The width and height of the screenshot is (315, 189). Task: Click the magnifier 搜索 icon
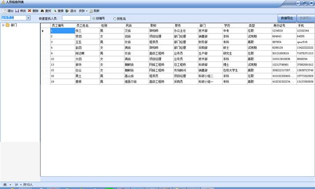[55, 11]
